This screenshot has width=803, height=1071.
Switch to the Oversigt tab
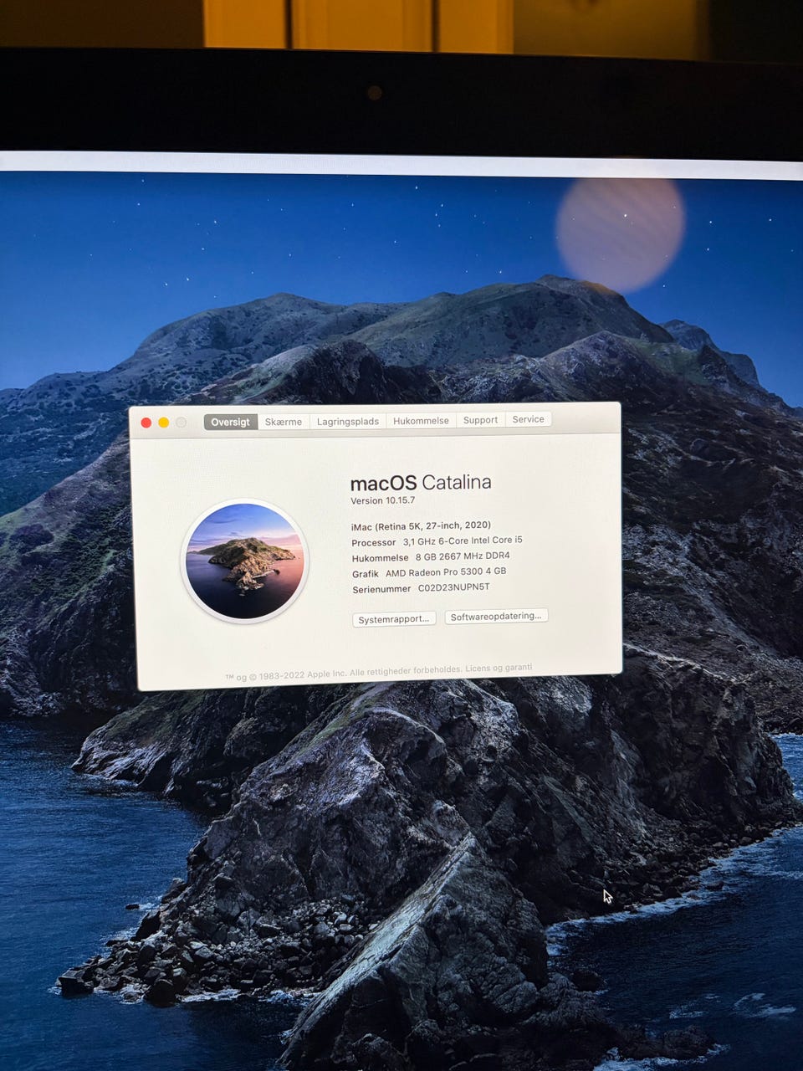pyautogui.click(x=231, y=422)
